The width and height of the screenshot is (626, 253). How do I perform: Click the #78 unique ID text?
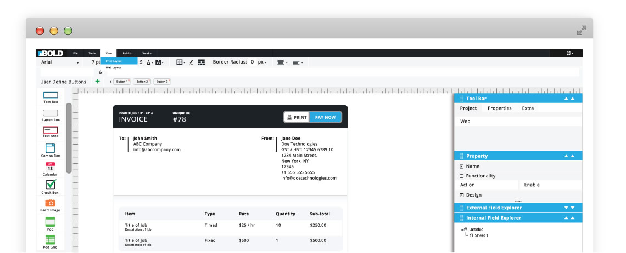point(179,119)
